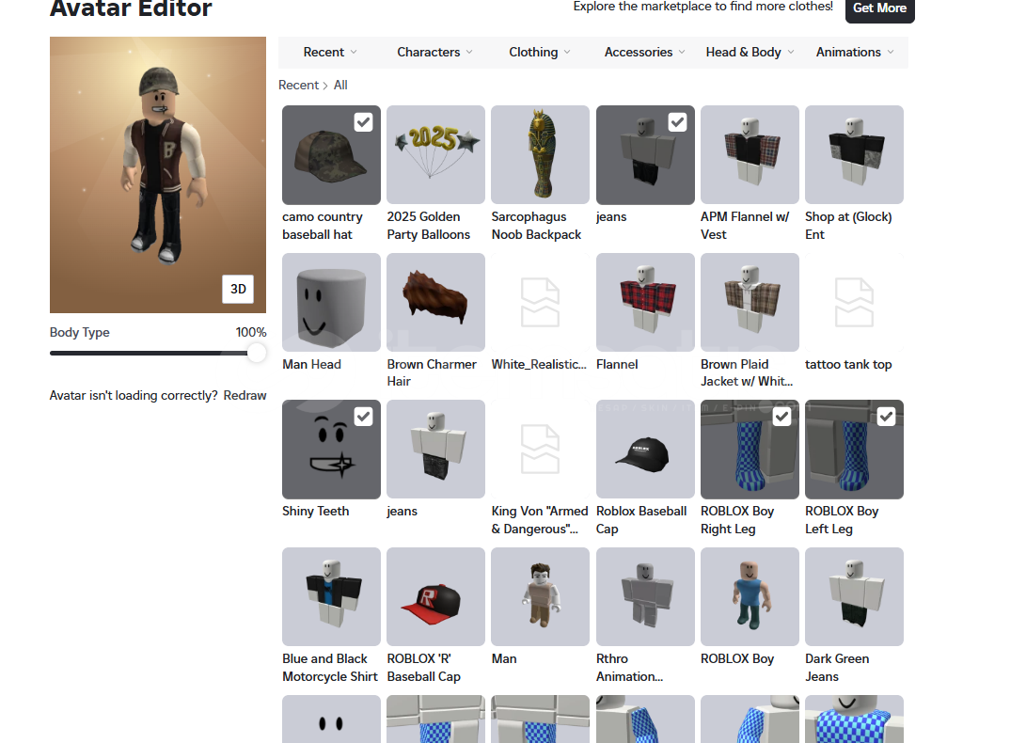Click the avatar preview image
Screen dimensions: 1026x743
pyautogui.click(x=158, y=175)
